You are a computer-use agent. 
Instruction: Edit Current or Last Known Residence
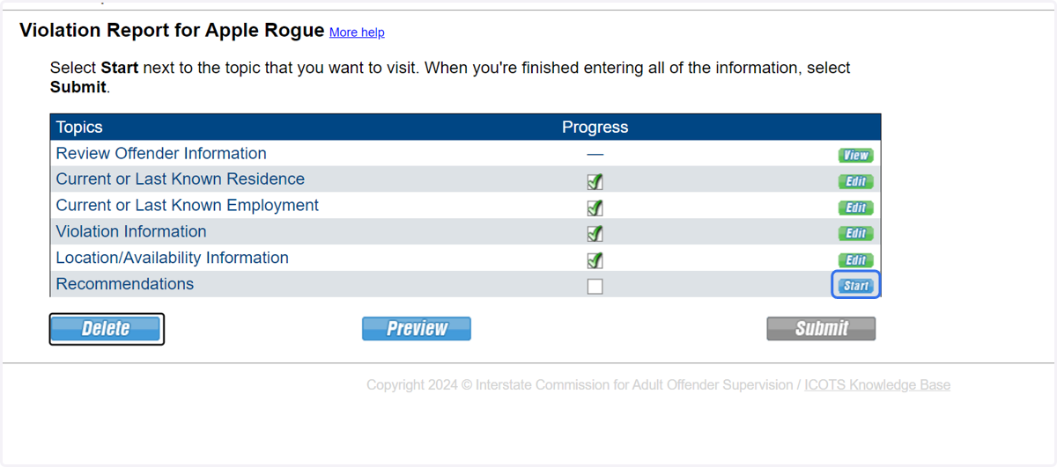pos(855,182)
